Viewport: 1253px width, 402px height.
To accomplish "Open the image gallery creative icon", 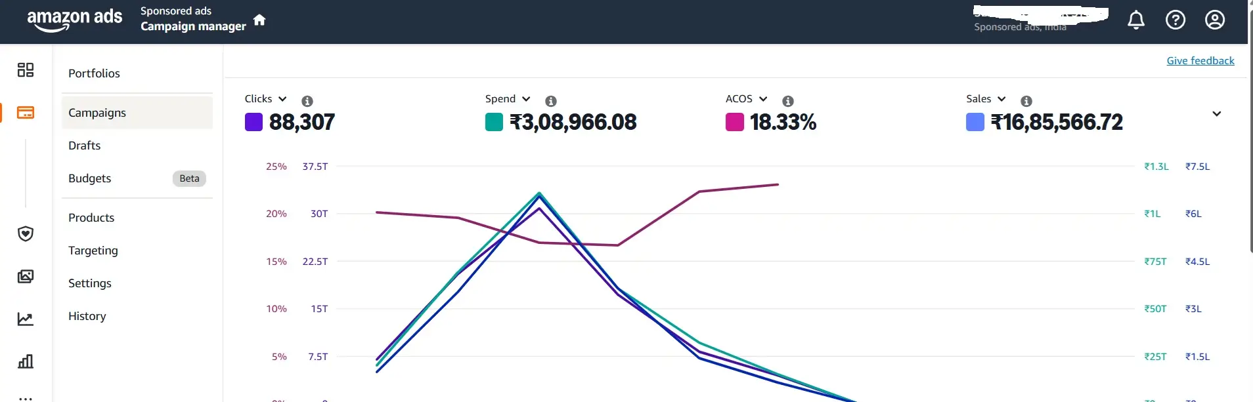I will point(26,277).
